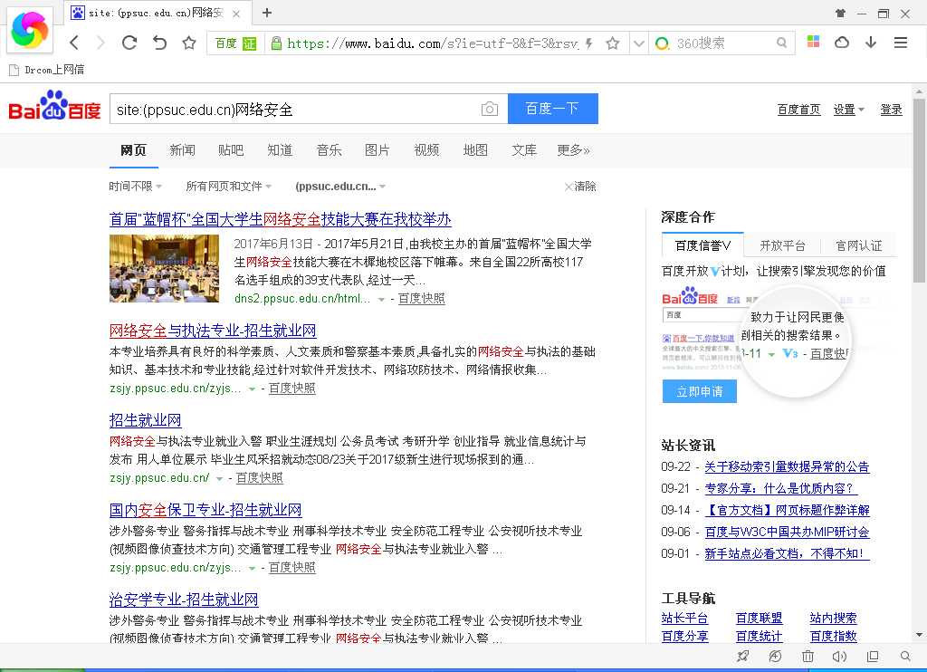Click the 360 search magnifier icon
927x672 pixels.
pyautogui.click(x=781, y=43)
